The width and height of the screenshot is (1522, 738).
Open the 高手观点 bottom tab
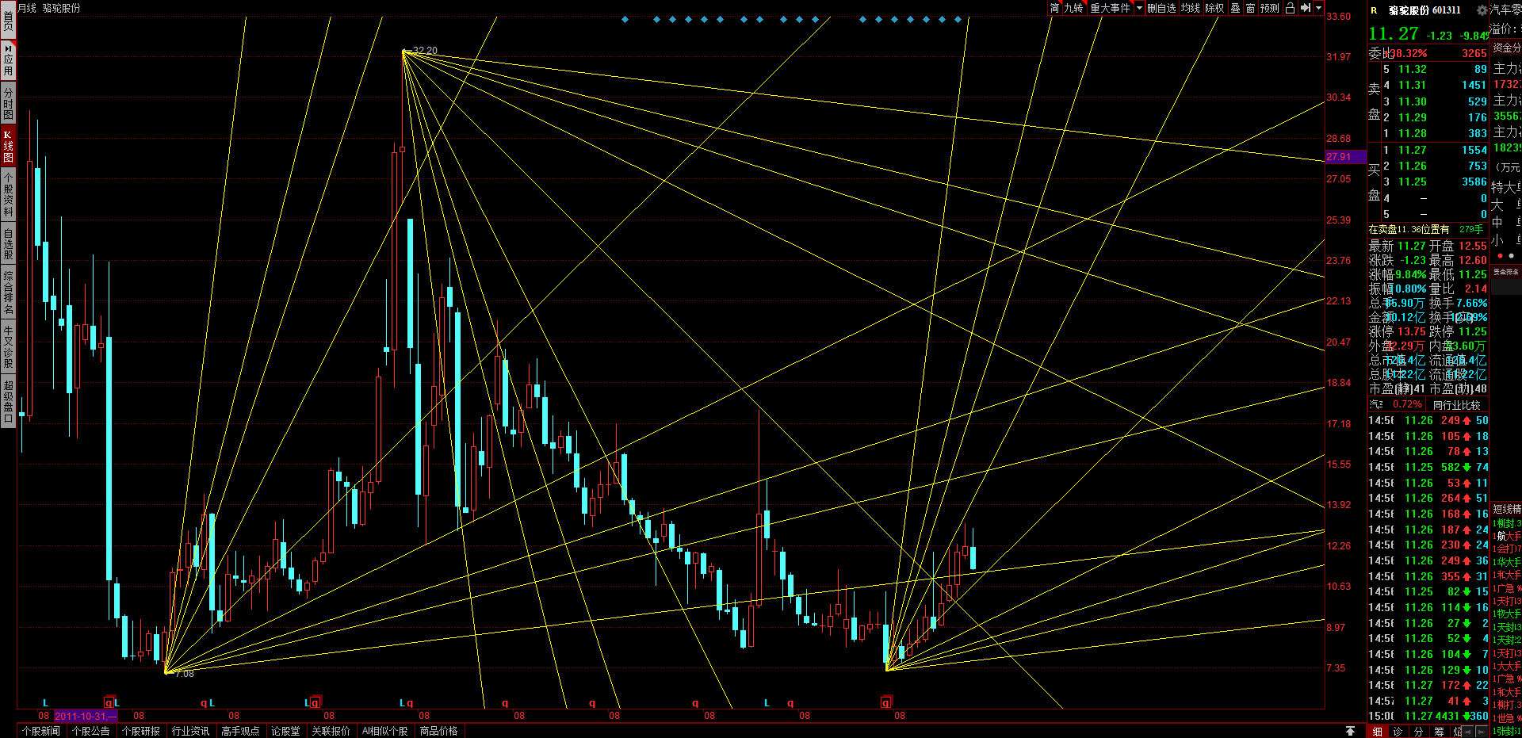(x=241, y=731)
